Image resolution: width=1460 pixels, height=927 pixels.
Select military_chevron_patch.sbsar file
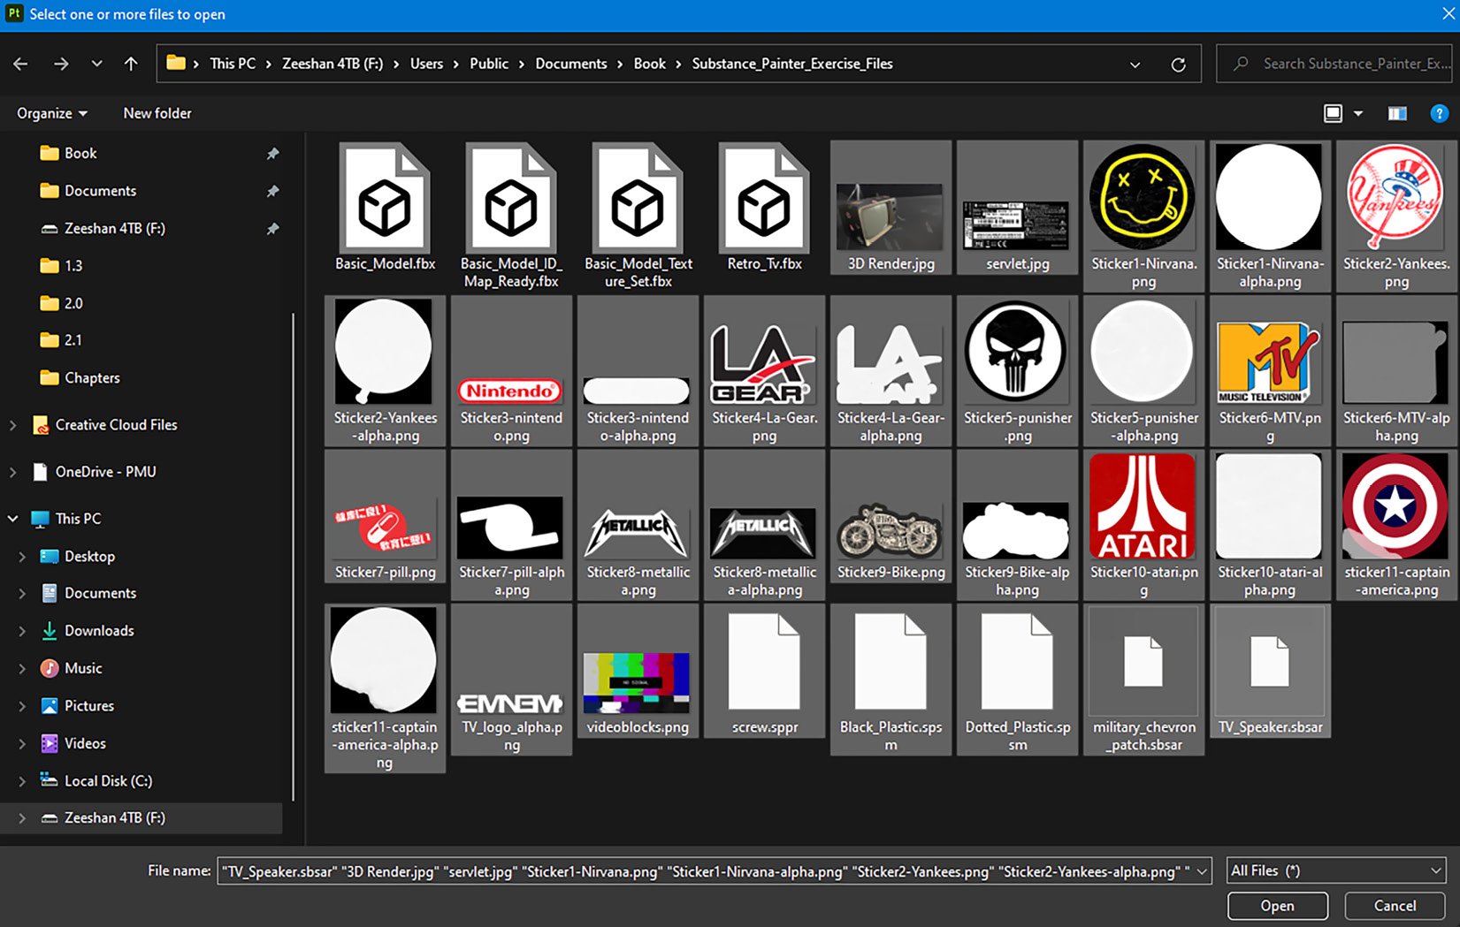[1143, 680]
